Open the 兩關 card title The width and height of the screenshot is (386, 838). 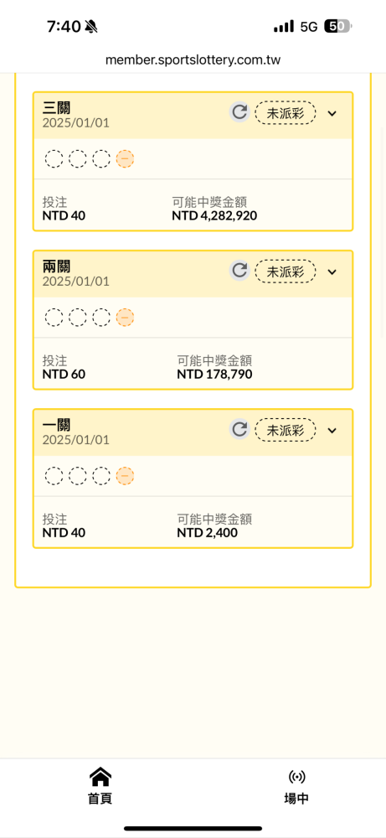(57, 266)
